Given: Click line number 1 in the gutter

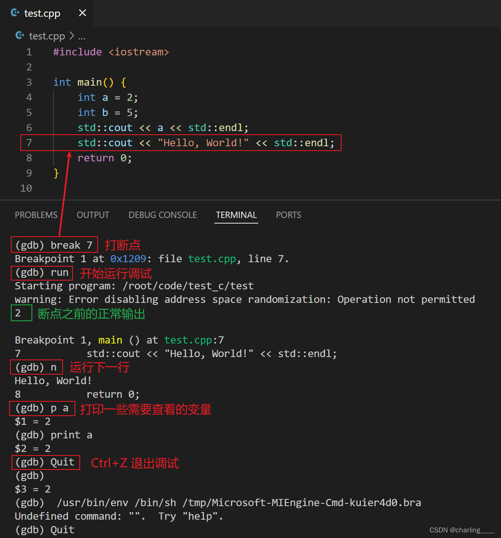Looking at the screenshot, I should 29,52.
